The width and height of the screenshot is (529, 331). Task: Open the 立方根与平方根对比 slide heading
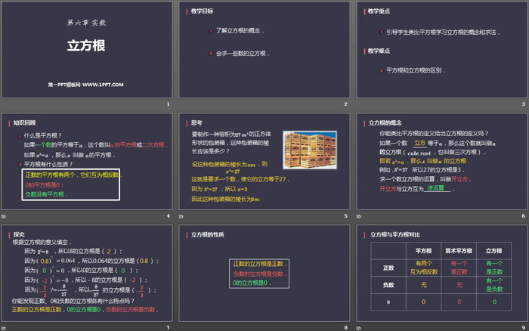click(x=400, y=234)
